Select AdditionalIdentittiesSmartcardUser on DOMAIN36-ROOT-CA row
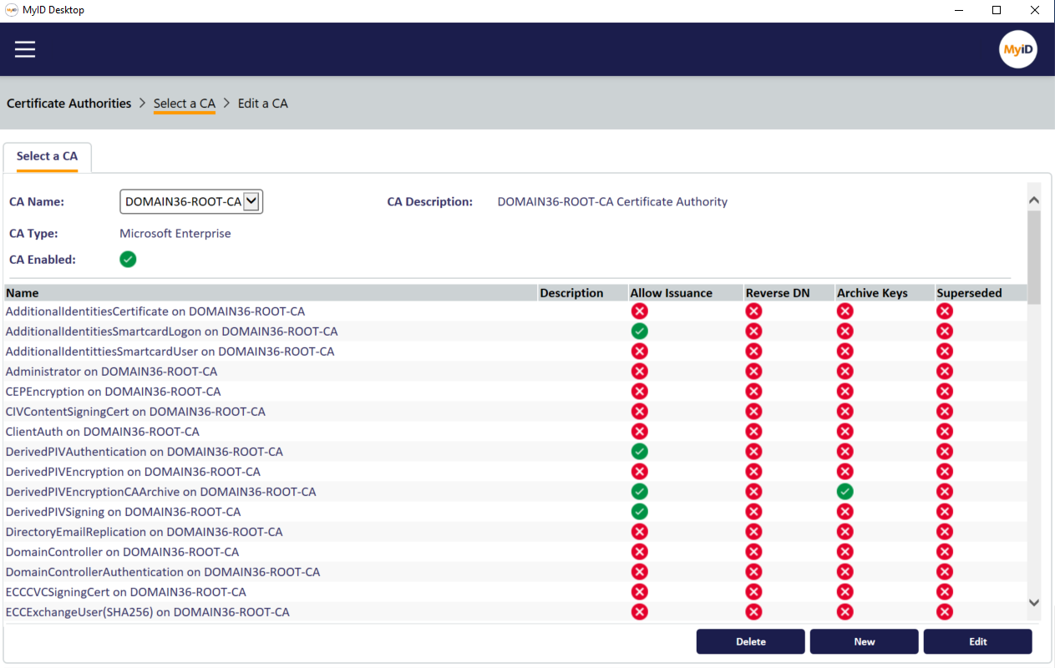1055x668 pixels. click(515, 352)
